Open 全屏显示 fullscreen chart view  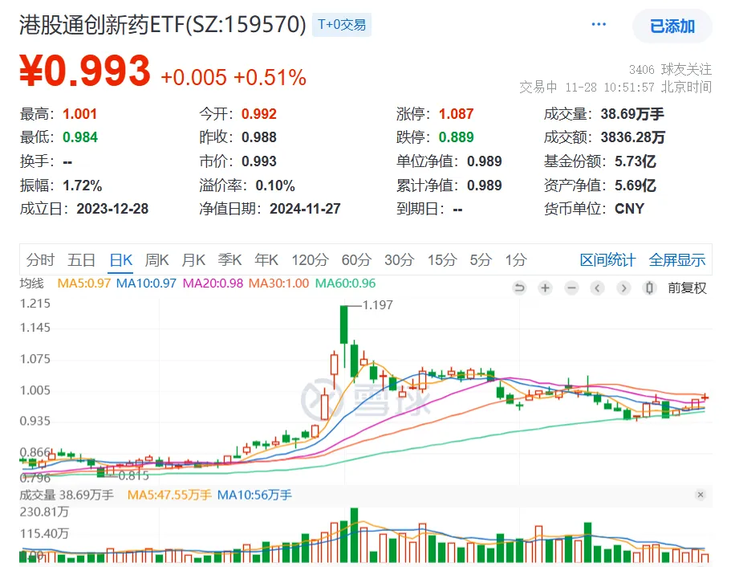(x=677, y=259)
